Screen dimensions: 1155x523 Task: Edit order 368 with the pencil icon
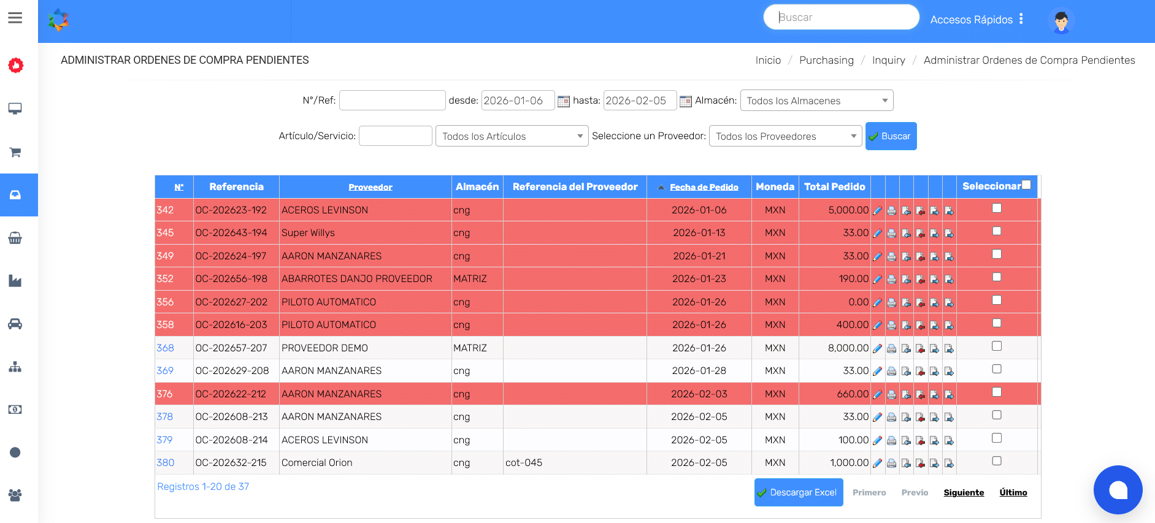point(878,348)
